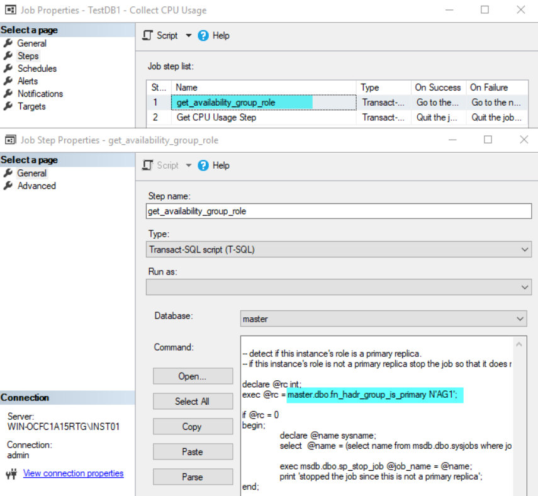Select General page in Job Properties
Image resolution: width=538 pixels, height=496 pixels.
(x=31, y=43)
